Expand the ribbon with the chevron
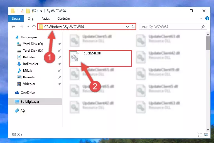Image resolution: width=214 pixels, height=143 pixels. pyautogui.click(x=201, y=18)
